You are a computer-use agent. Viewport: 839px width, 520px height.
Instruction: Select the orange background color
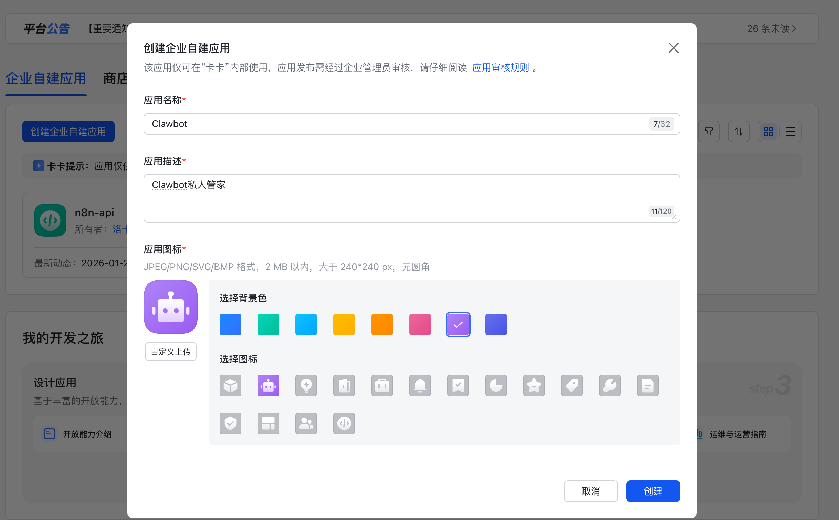pos(382,324)
